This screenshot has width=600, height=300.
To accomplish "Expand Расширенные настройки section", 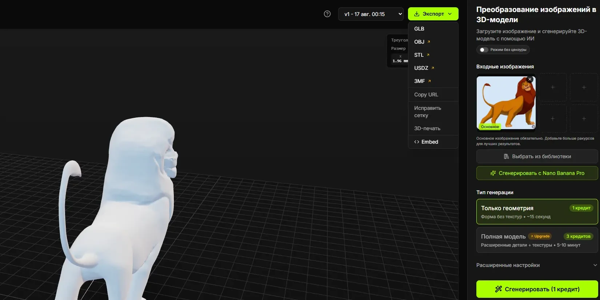I will pyautogui.click(x=537, y=265).
